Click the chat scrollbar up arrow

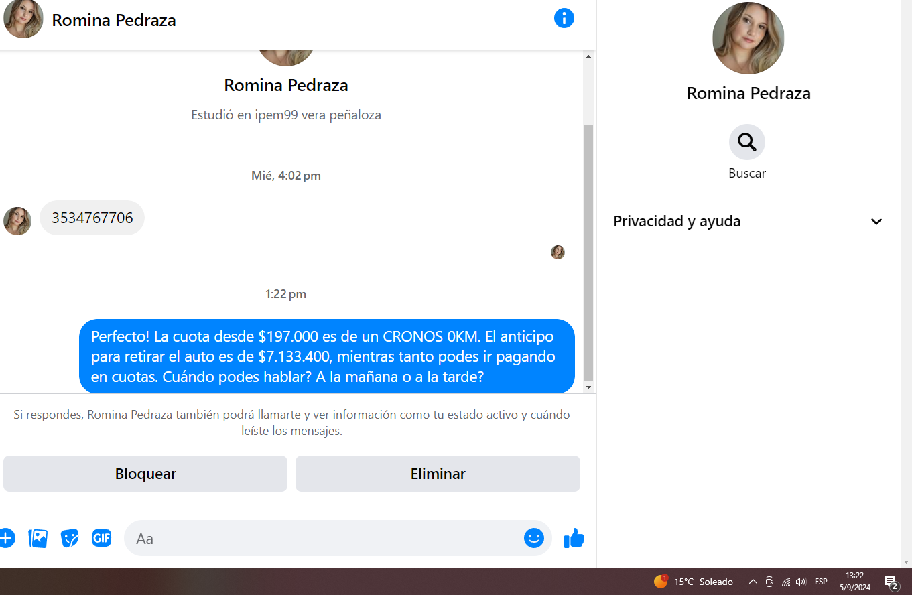click(x=589, y=56)
